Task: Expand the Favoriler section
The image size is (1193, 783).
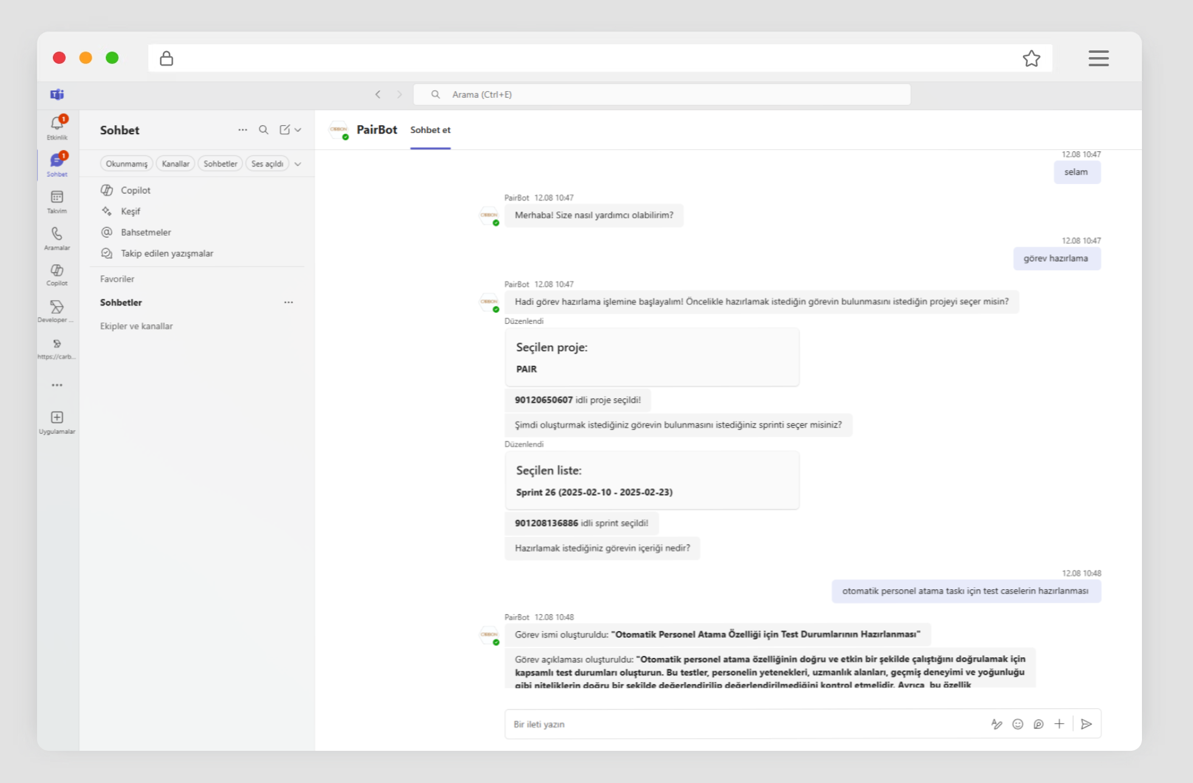Action: 117,279
